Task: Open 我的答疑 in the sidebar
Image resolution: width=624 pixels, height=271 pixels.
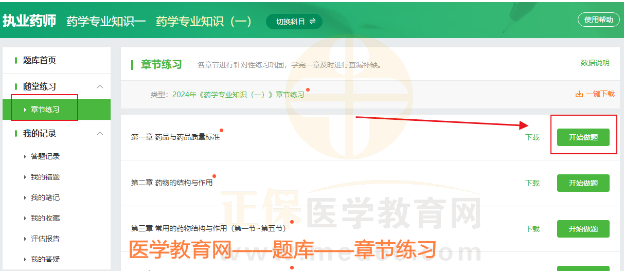Action: tap(45, 259)
